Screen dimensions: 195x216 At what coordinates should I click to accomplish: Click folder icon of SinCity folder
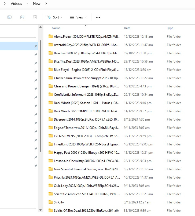pos(51,202)
